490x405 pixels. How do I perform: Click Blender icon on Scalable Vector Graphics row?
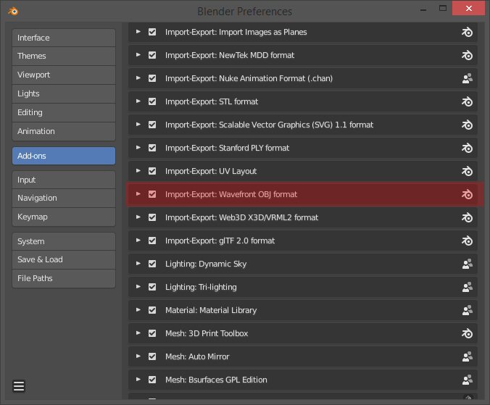467,125
